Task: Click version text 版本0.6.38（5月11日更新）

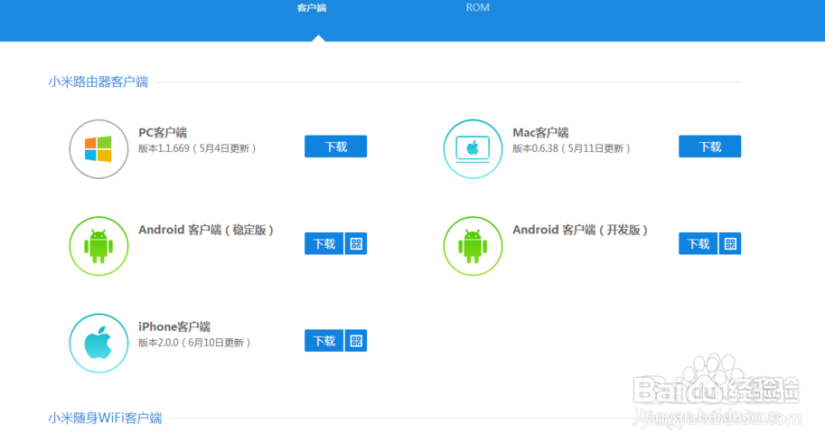Action: [571, 148]
